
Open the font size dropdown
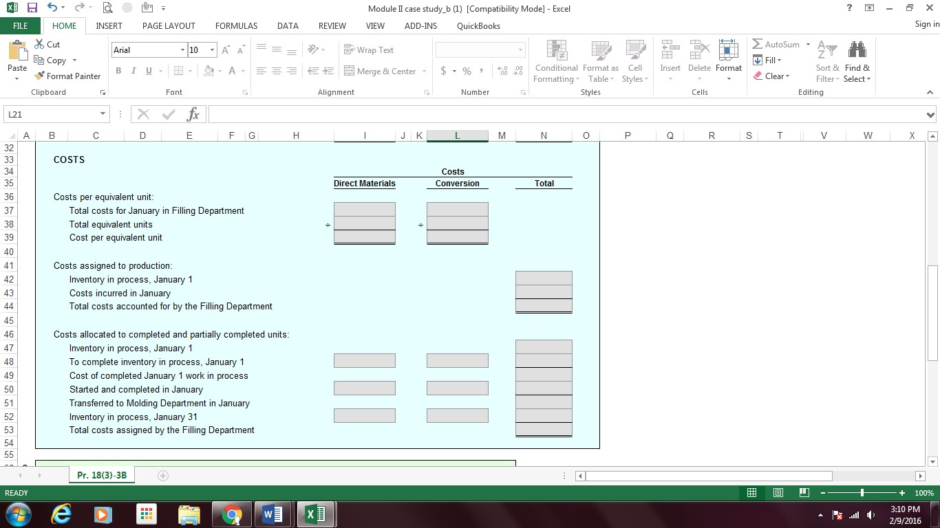(x=212, y=50)
